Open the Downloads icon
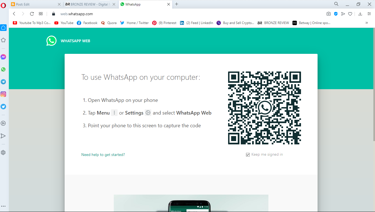Screen dimensions: 375x212 point(360,14)
